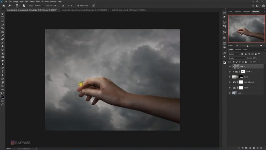Open the Image menu
Image resolution: width=266 pixels, height=150 pixels.
click(x=15, y=2)
